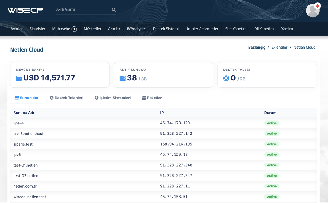Click the Aktif Sunucu count 38
The height and width of the screenshot is (203, 328).
pos(132,78)
